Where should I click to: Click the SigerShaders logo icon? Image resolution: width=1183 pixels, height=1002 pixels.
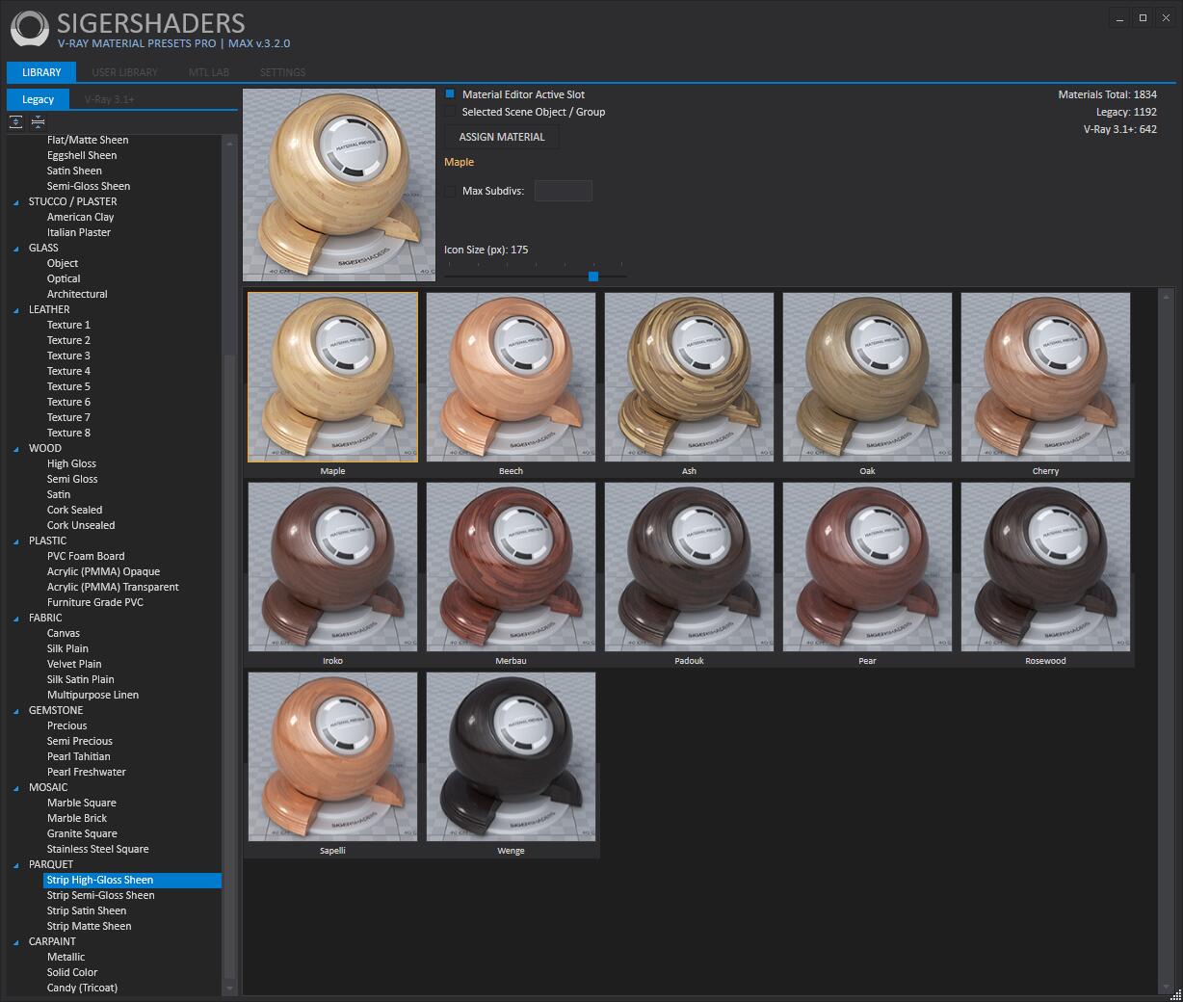pos(29,29)
